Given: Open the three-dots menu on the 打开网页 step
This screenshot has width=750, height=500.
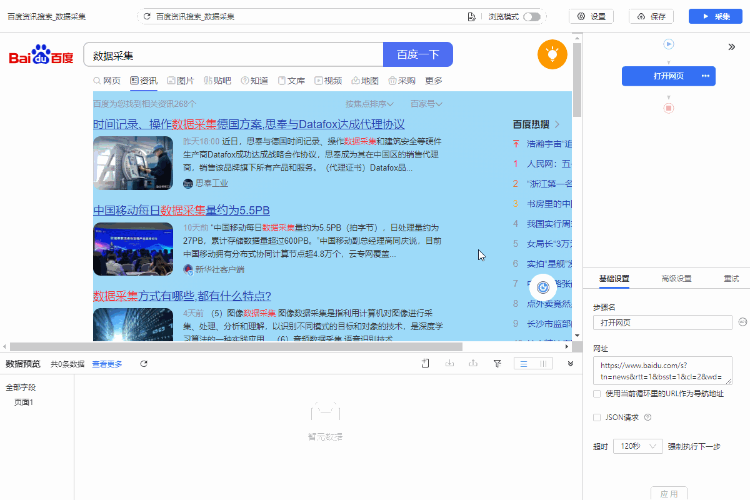Looking at the screenshot, I should point(706,76).
